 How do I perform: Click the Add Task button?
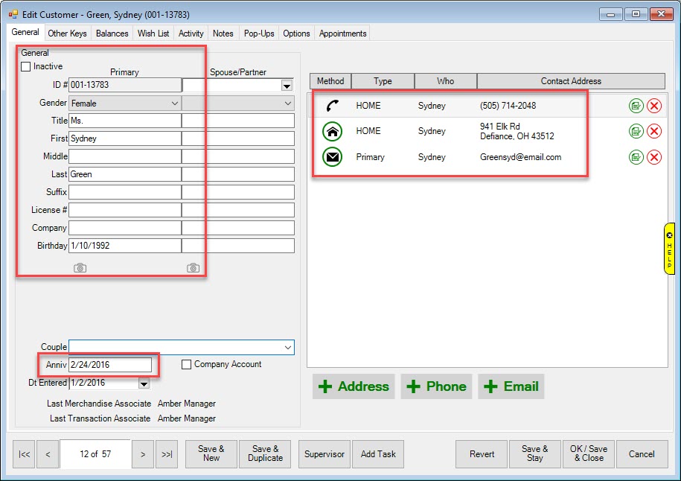378,454
